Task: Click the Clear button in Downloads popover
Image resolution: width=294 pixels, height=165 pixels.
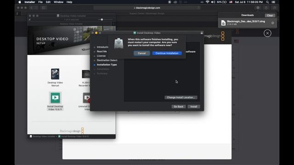Action: 270,16
